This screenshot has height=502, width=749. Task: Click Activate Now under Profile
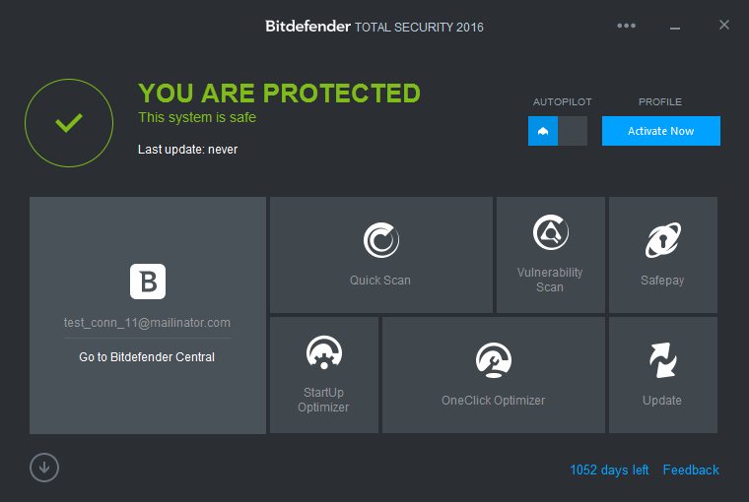(660, 131)
